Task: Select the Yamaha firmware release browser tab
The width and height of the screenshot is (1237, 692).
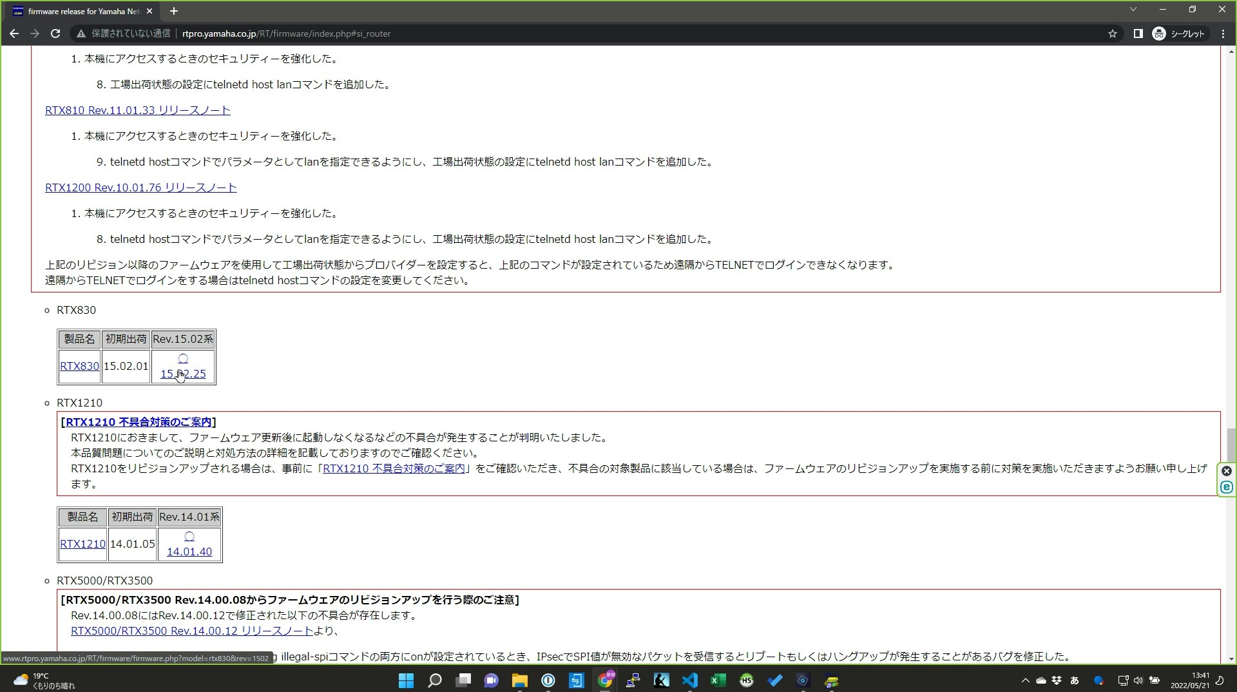Action: [x=84, y=11]
